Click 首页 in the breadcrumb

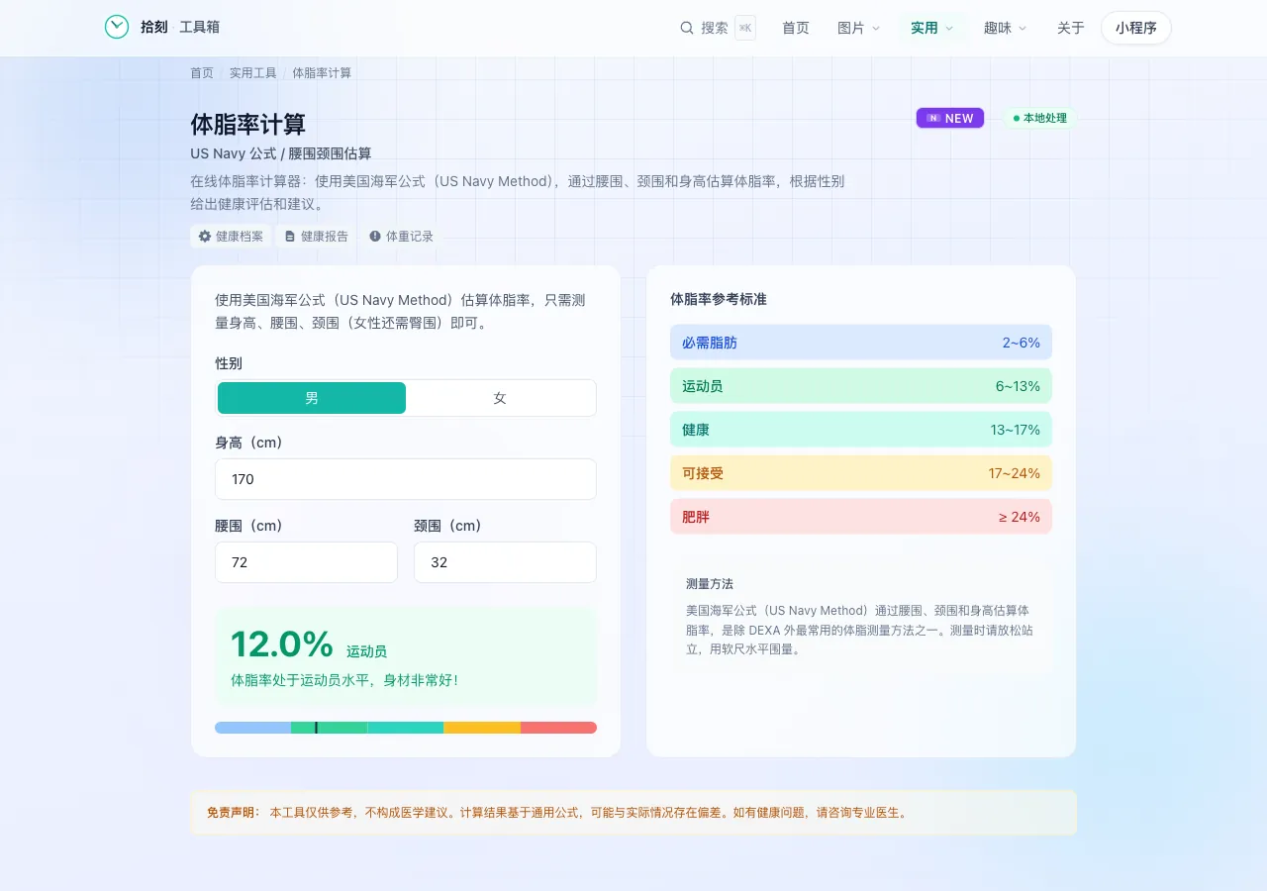point(202,73)
